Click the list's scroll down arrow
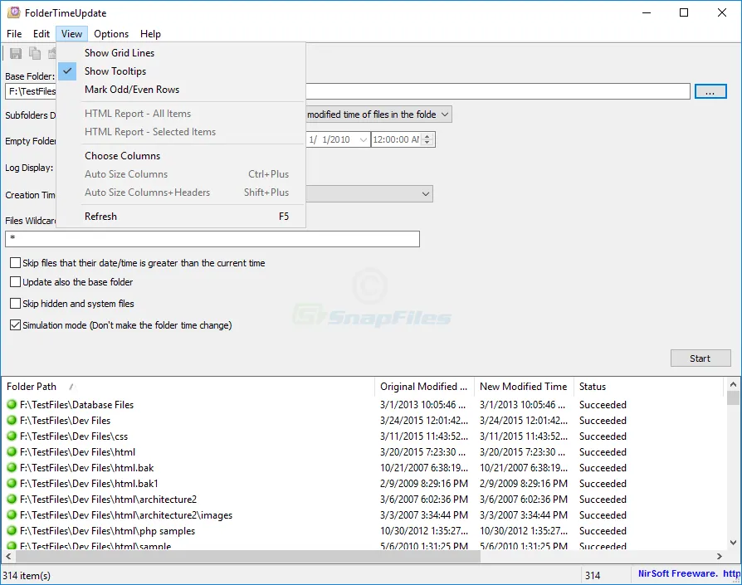 pyautogui.click(x=733, y=543)
